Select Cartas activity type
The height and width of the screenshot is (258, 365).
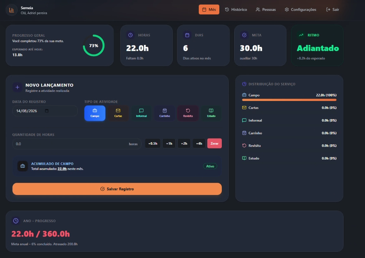click(x=118, y=113)
